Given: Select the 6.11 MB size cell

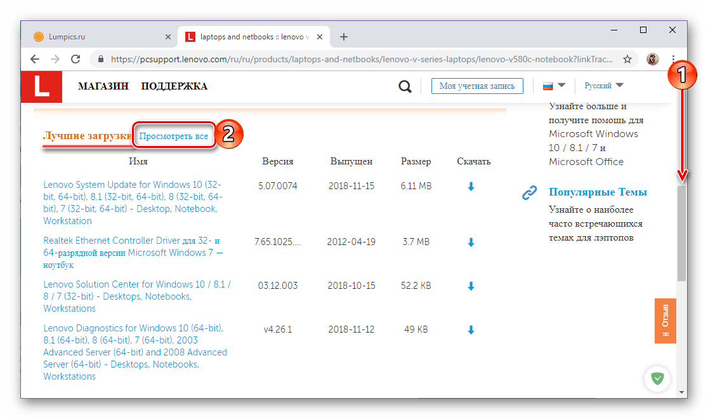Looking at the screenshot, I should pos(416,186).
